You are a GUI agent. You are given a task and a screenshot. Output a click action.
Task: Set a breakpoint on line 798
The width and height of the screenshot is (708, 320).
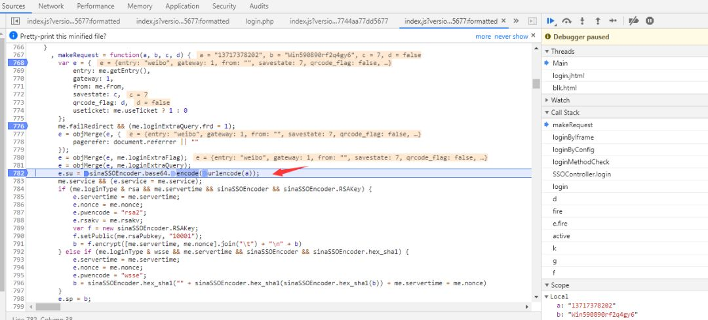pyautogui.click(x=18, y=299)
